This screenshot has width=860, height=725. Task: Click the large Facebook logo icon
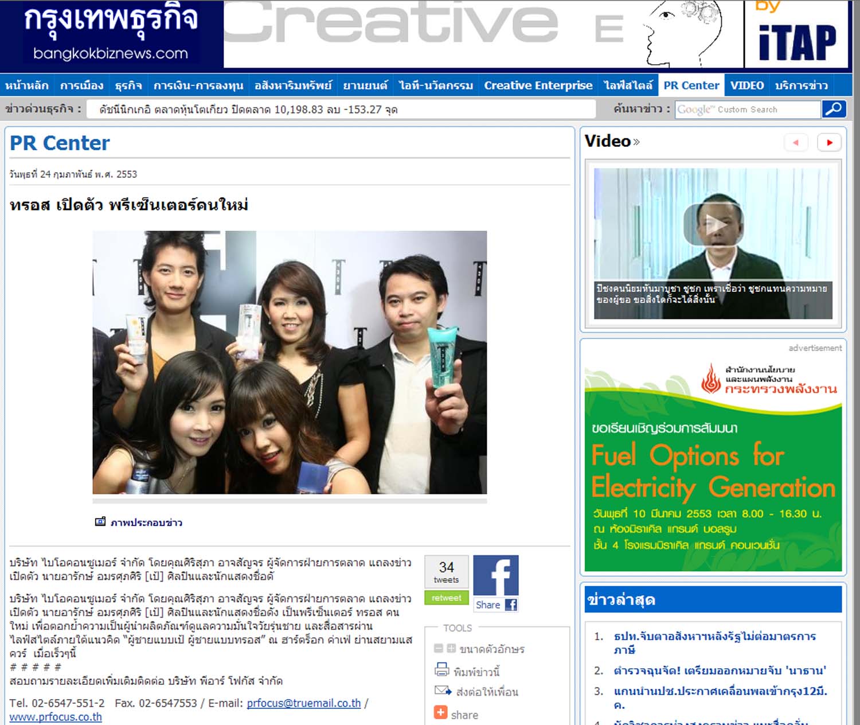[x=496, y=575]
